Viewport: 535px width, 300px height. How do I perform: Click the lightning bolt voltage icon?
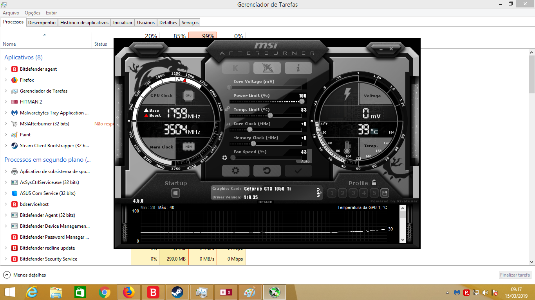click(347, 94)
